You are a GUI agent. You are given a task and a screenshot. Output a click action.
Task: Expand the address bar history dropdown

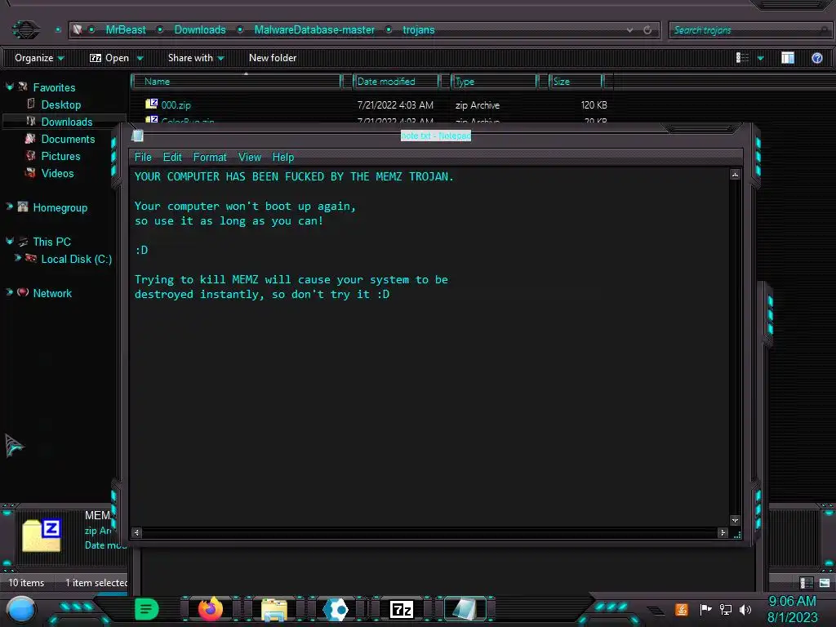(629, 30)
